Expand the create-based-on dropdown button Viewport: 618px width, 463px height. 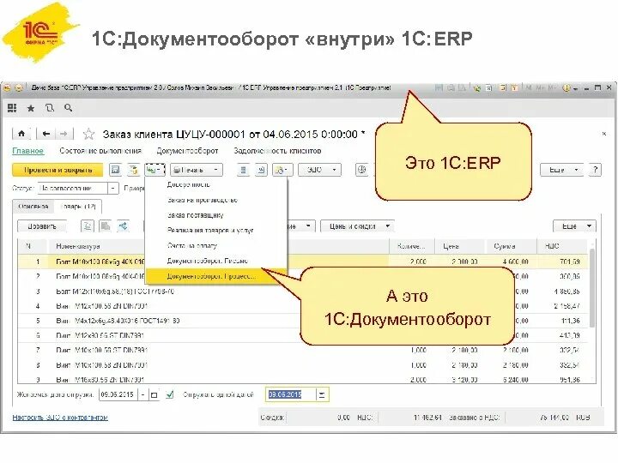154,170
